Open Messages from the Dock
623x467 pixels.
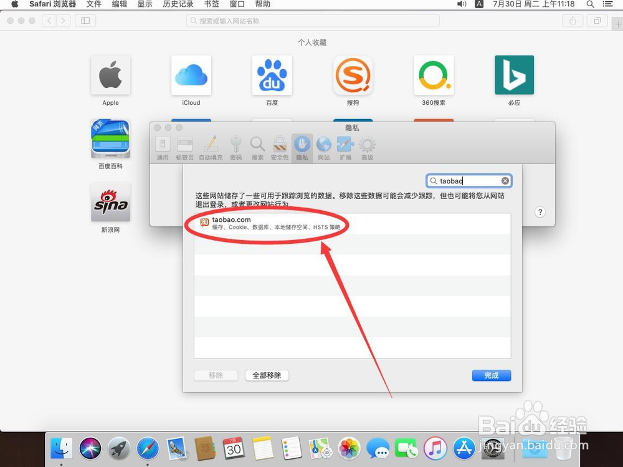(x=378, y=448)
